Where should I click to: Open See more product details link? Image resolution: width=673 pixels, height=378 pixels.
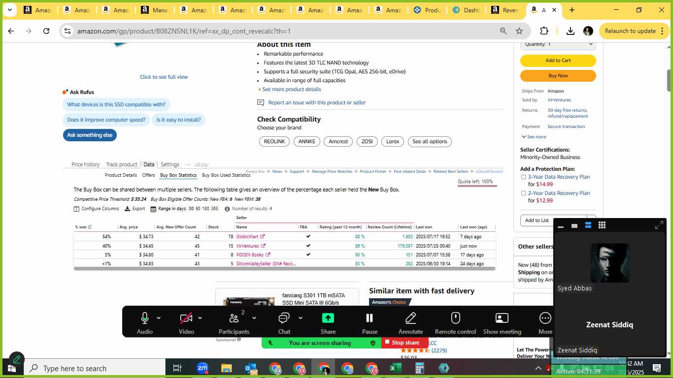[291, 90]
